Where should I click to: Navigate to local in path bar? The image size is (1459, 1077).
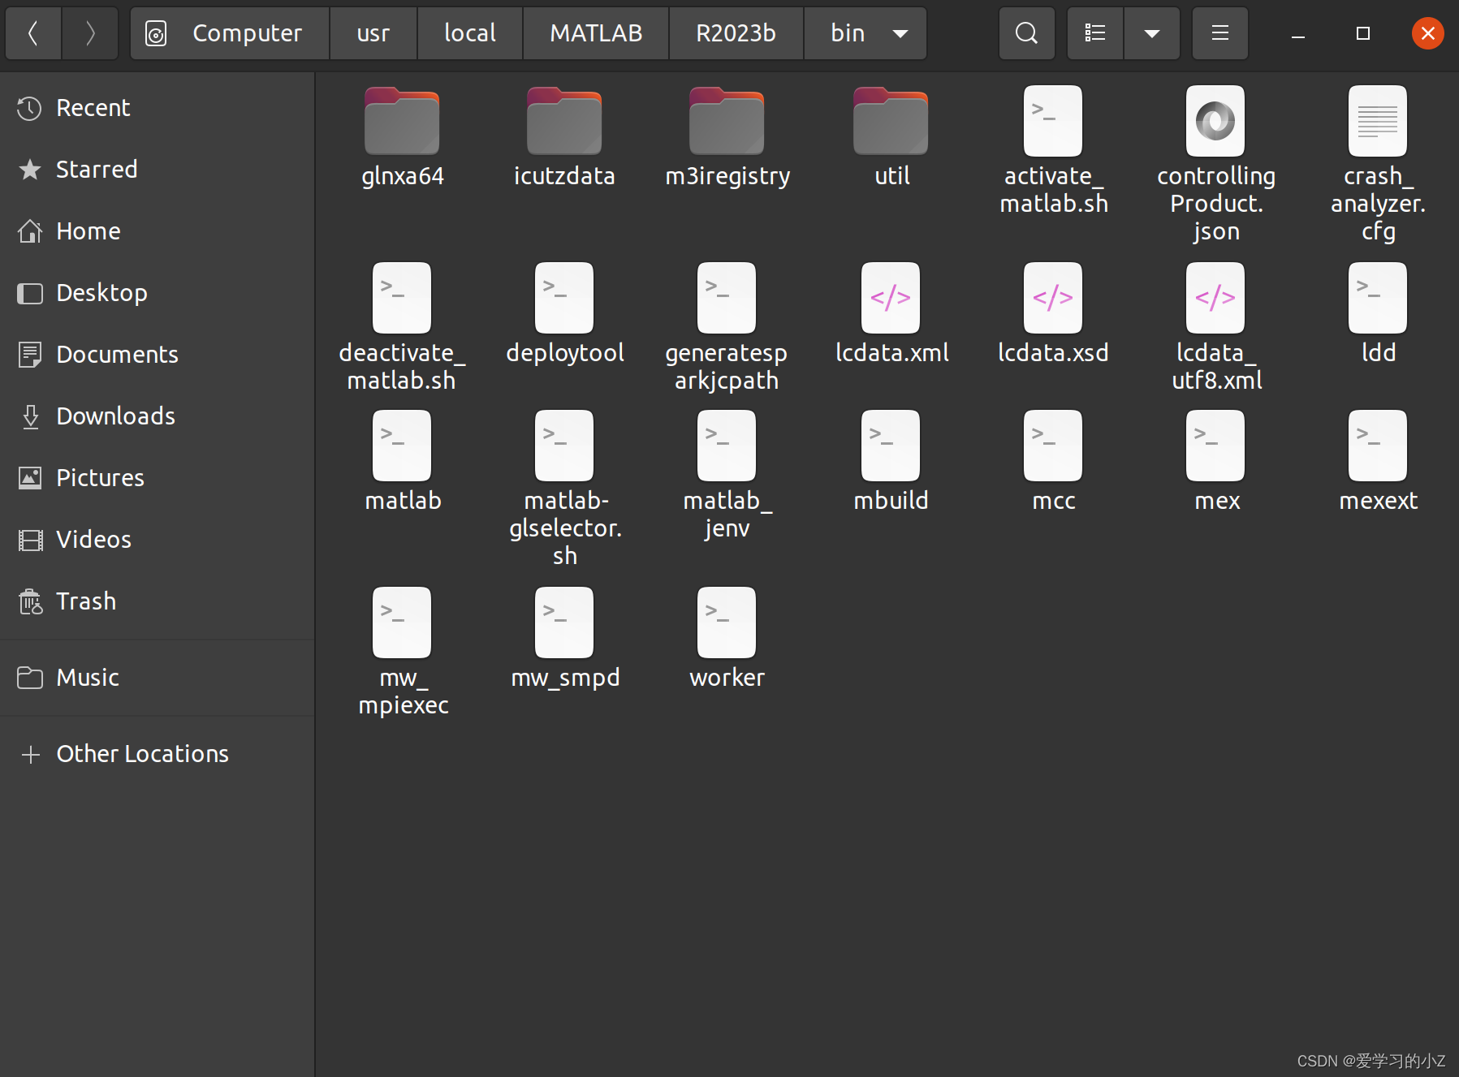coord(470,33)
